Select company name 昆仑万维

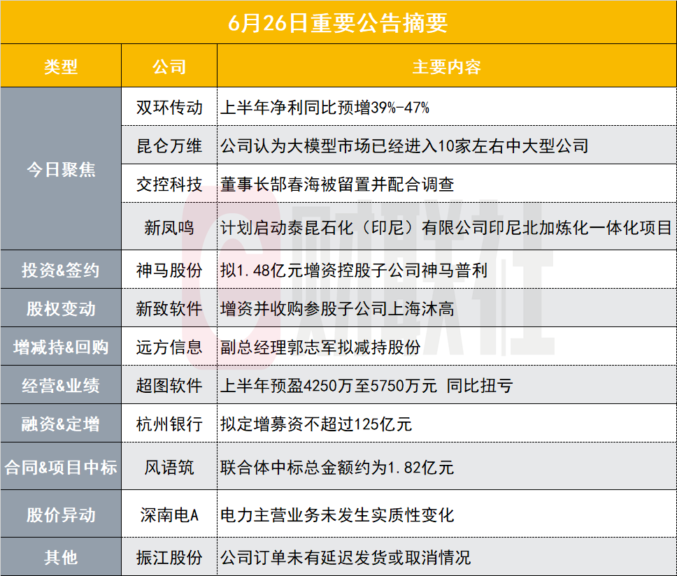(169, 145)
